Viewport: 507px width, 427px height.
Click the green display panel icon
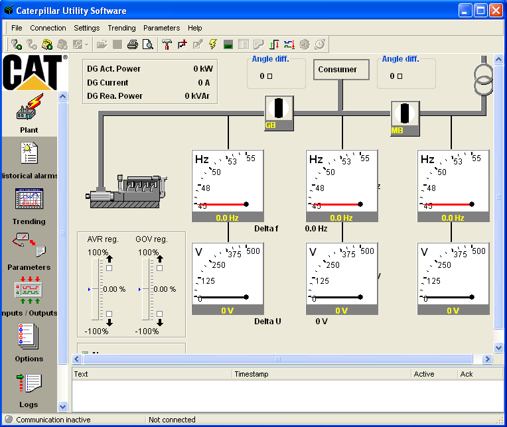(228, 45)
